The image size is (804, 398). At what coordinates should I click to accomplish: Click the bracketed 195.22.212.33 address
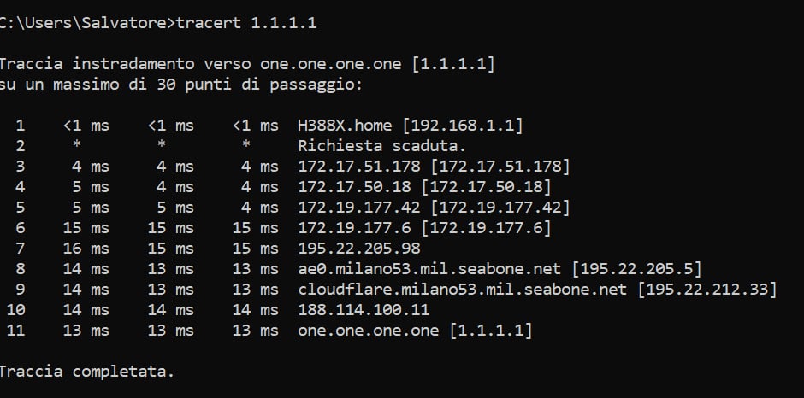[x=707, y=290]
